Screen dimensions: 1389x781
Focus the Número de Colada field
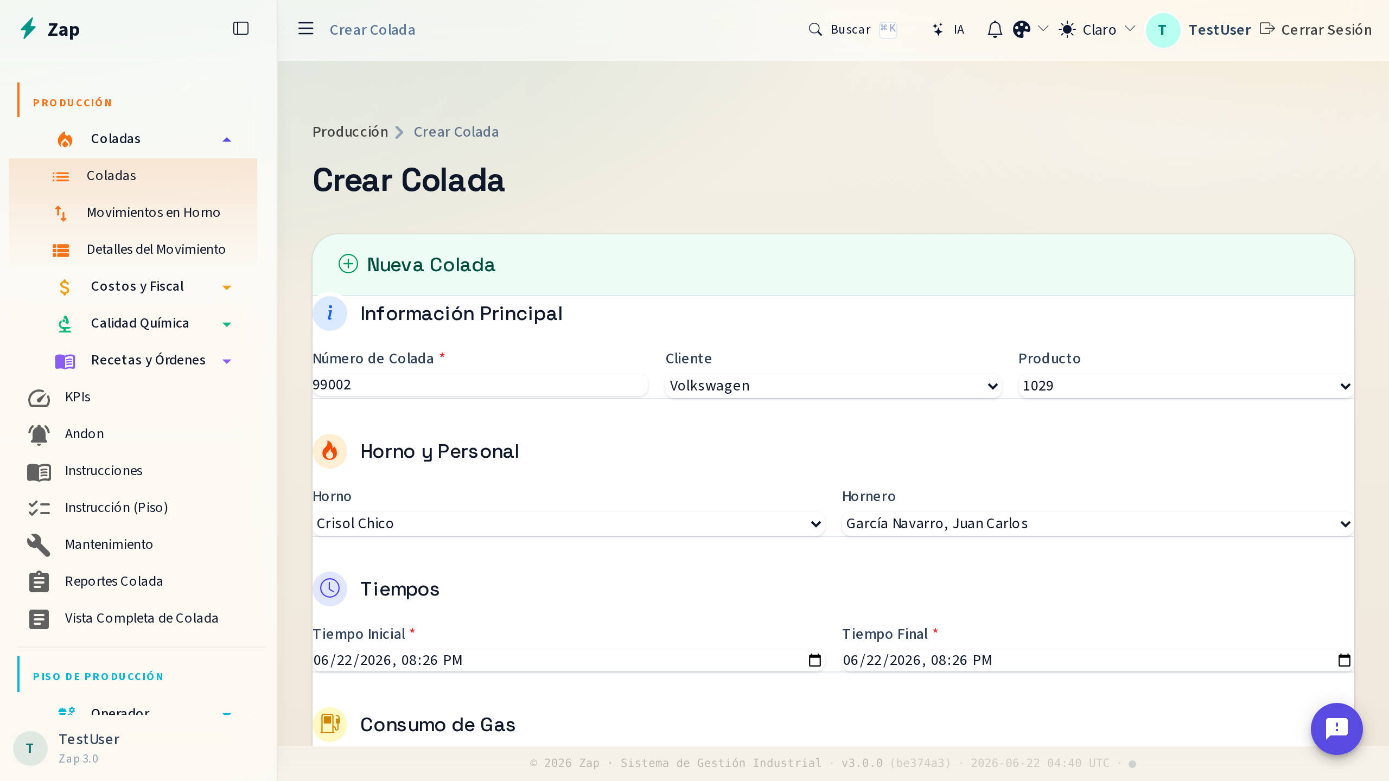tap(480, 385)
